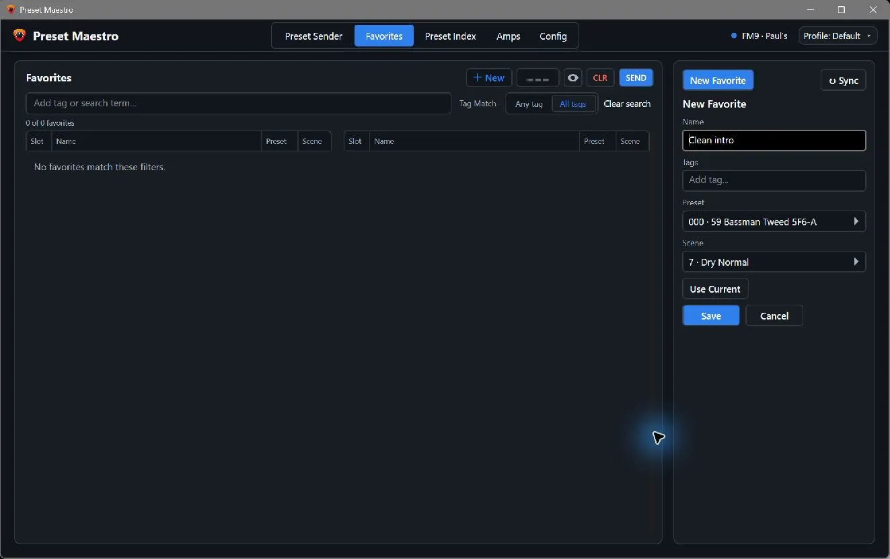The image size is (890, 559).
Task: Click the New Favorite button in side panel
Action: coord(718,80)
